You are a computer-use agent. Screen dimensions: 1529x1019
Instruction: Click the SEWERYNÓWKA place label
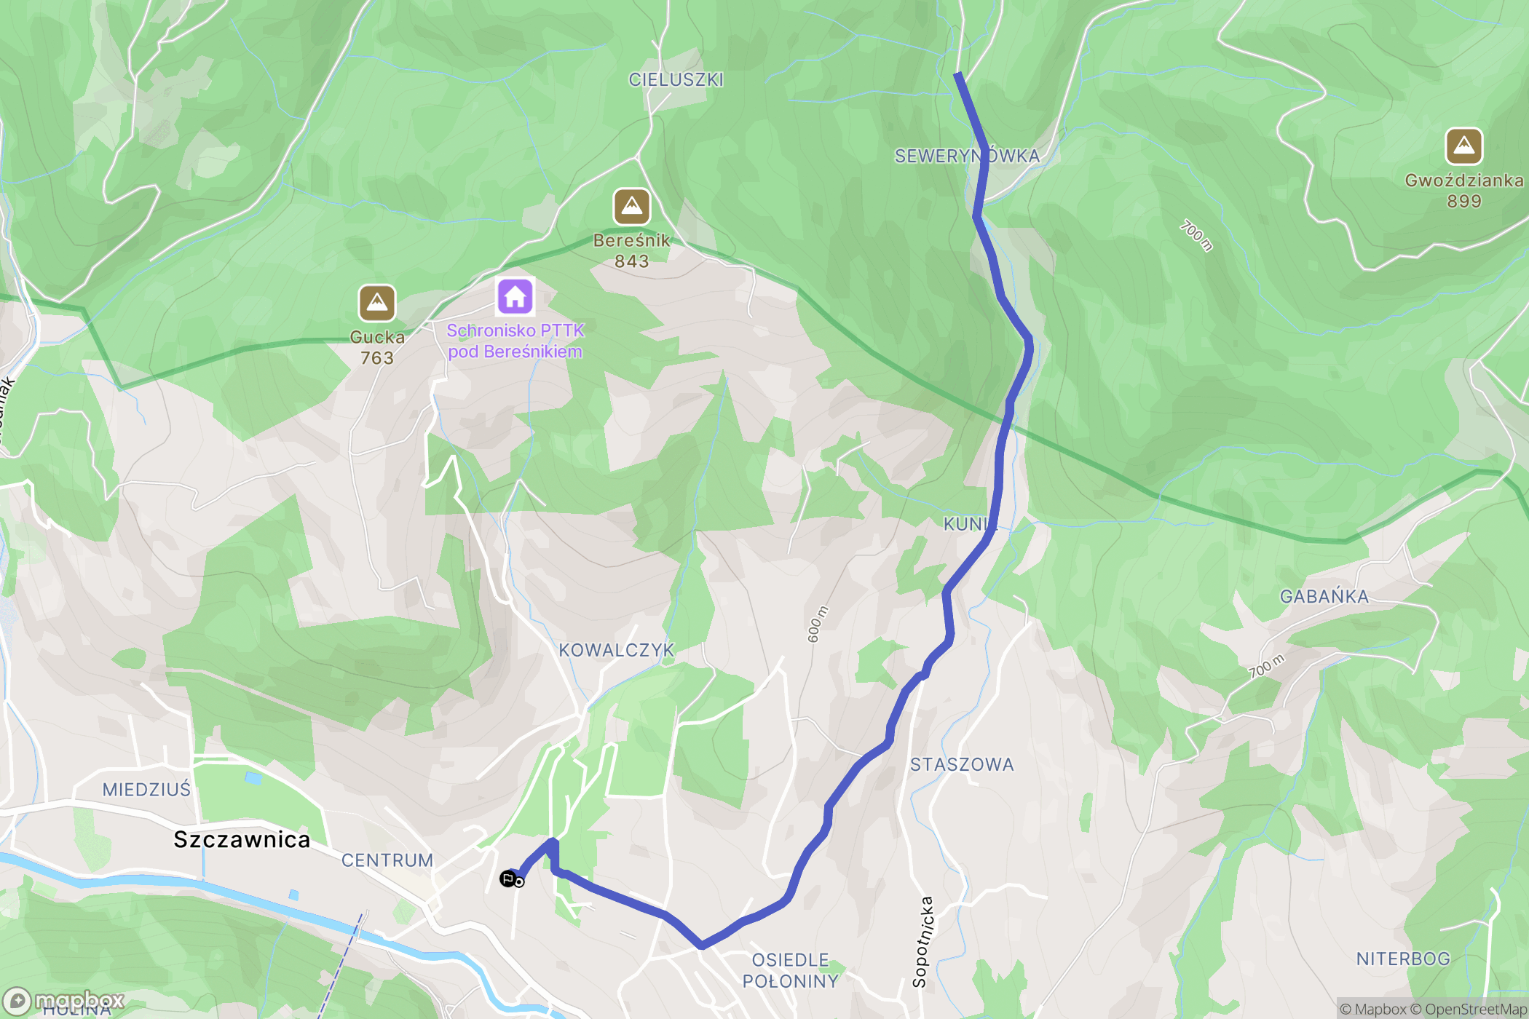tap(967, 156)
